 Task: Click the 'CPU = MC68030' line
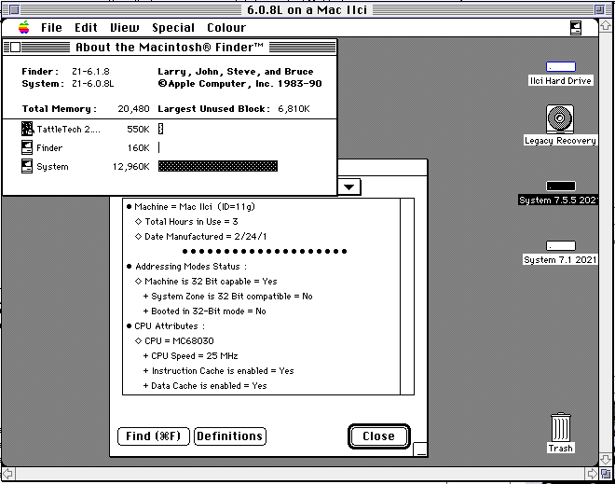tap(174, 340)
